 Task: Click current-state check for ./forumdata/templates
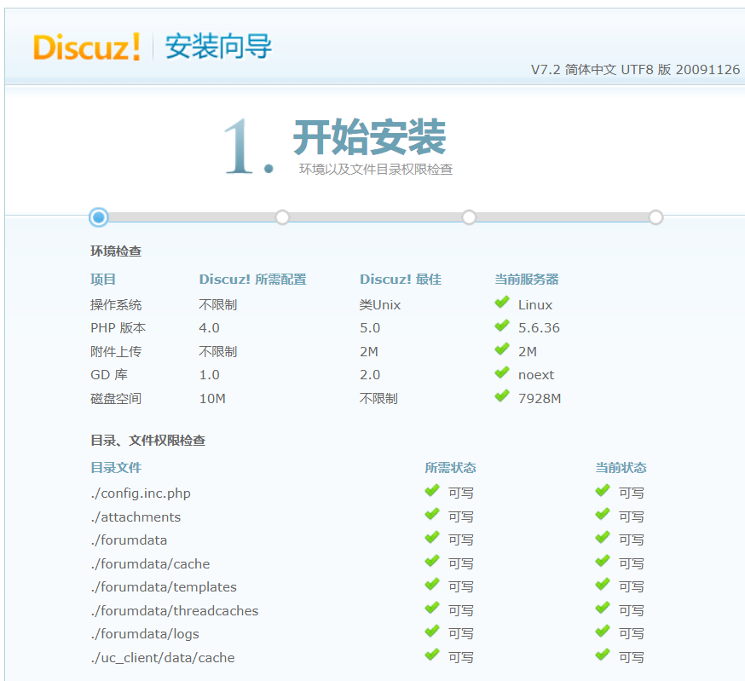(x=603, y=584)
